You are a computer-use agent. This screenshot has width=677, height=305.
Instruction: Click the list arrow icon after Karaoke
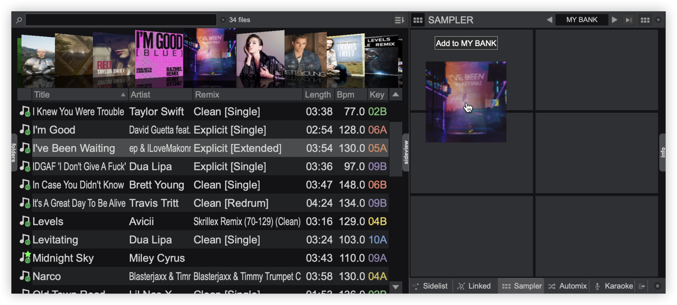click(642, 286)
